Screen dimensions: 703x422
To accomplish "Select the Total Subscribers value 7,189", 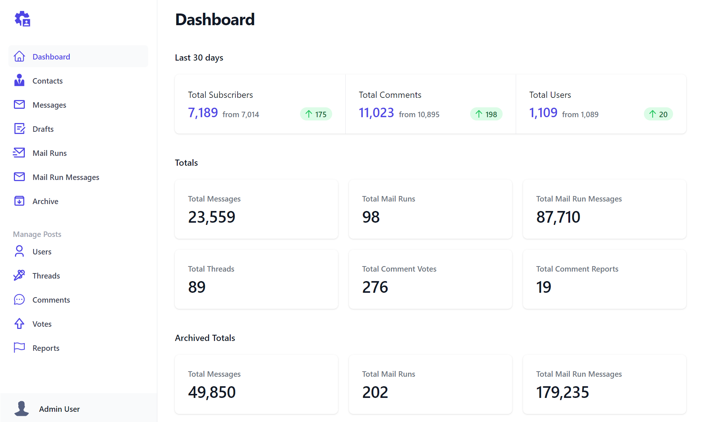I will click(203, 113).
